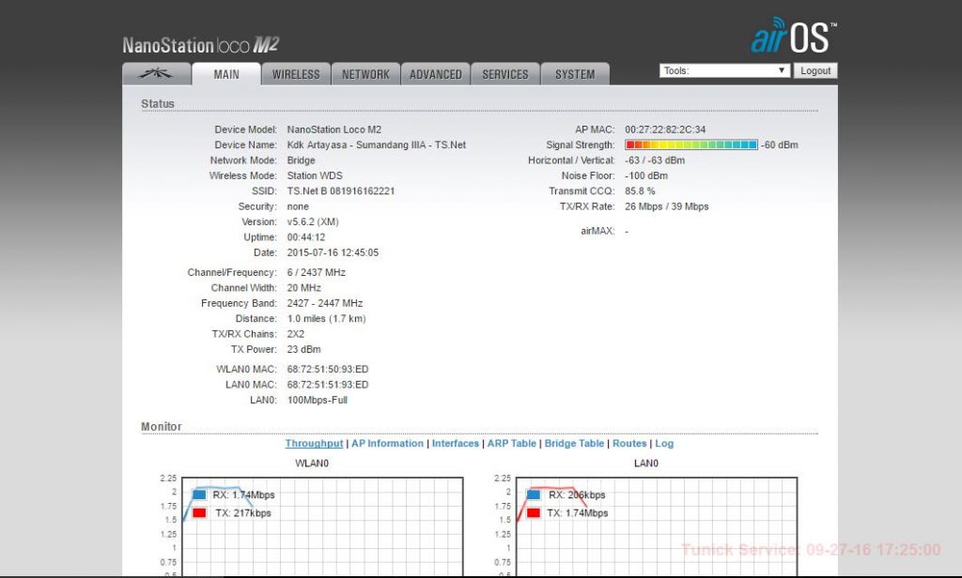The height and width of the screenshot is (578, 962).
Task: Click the WLAN0 MAC 68:72:51:50:93:ED
Action: (x=328, y=369)
